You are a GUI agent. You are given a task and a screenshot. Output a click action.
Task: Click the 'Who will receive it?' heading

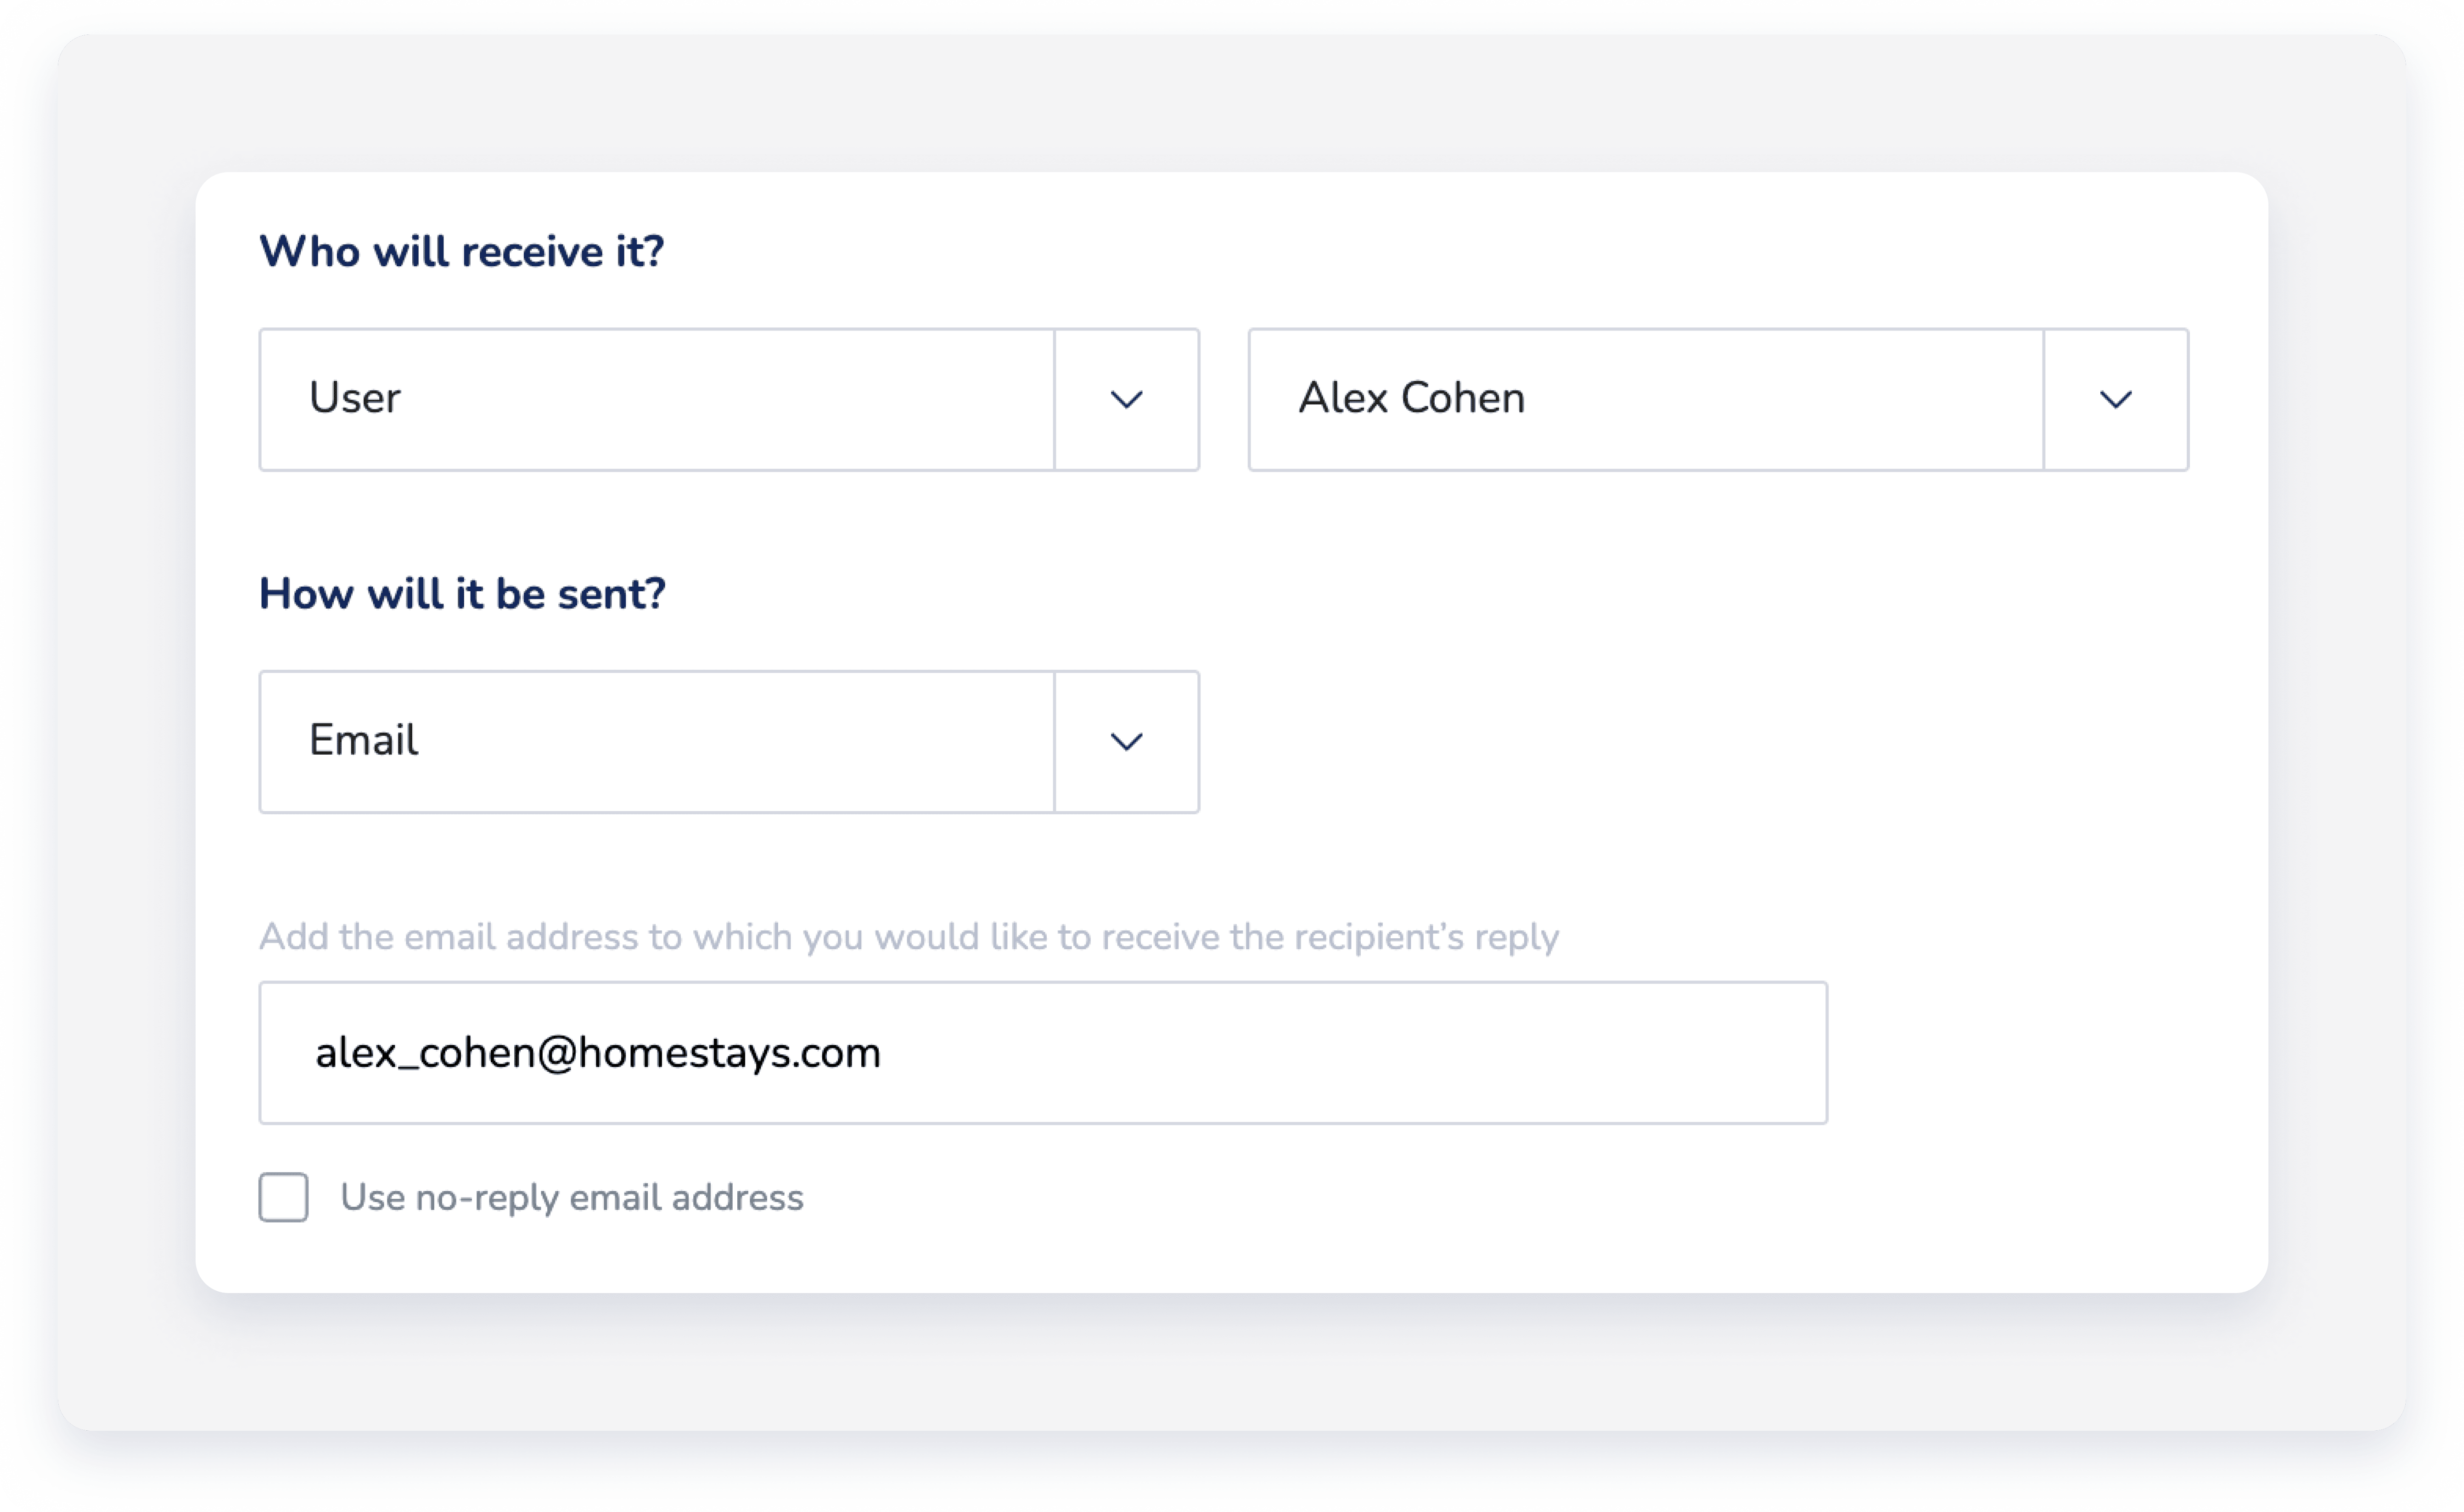coord(461,251)
